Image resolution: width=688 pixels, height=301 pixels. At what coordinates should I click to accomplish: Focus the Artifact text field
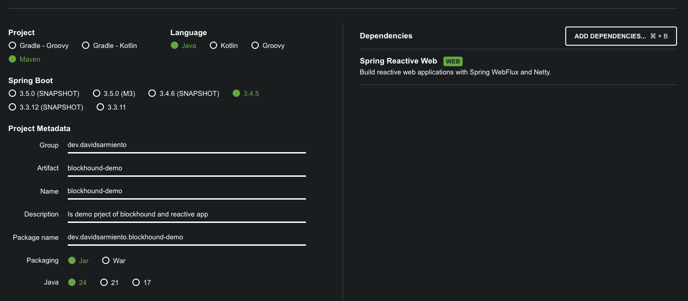(186, 168)
